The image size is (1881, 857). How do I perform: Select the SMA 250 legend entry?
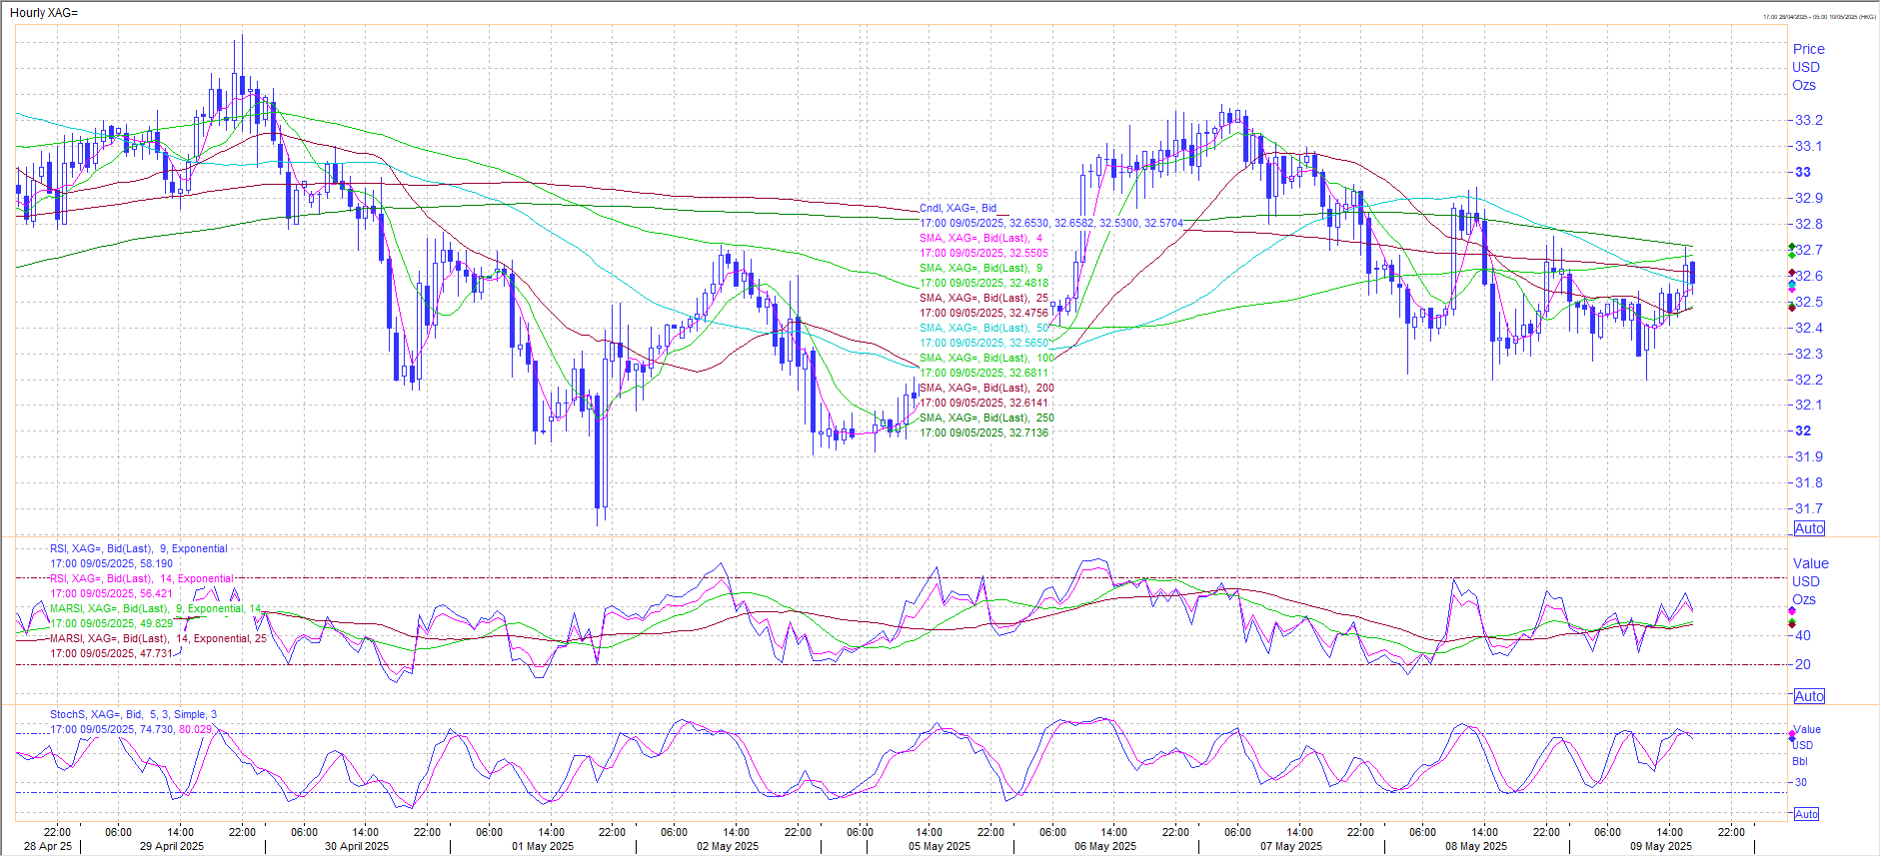point(986,418)
